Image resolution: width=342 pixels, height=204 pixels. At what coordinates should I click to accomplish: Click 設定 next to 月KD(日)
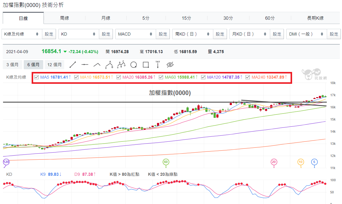tap(277, 34)
